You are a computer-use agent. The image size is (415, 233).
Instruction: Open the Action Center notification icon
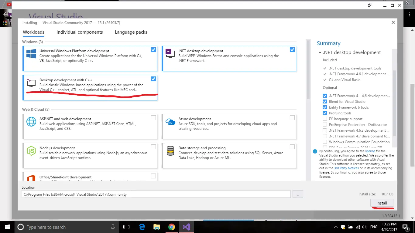click(406, 227)
